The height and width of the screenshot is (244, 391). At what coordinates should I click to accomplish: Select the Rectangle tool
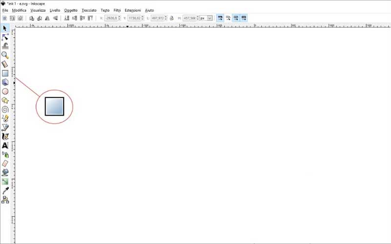point(5,73)
